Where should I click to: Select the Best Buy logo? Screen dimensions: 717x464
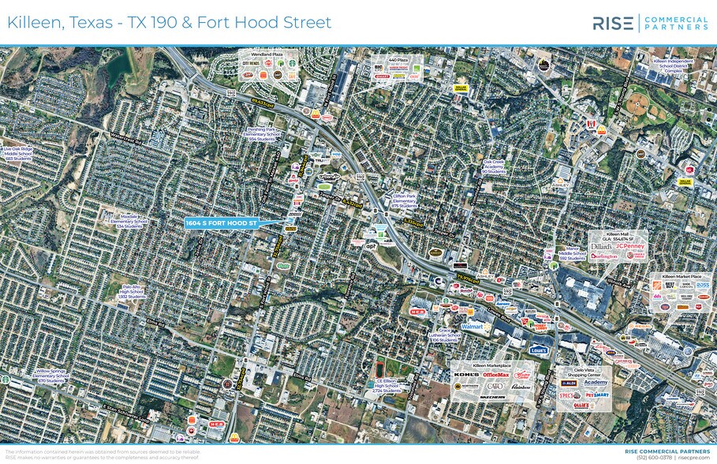point(670,286)
